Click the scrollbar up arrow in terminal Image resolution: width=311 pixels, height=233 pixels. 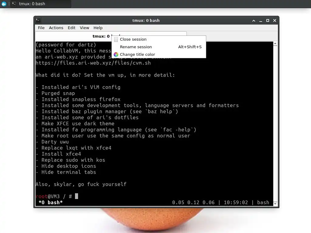275,44
